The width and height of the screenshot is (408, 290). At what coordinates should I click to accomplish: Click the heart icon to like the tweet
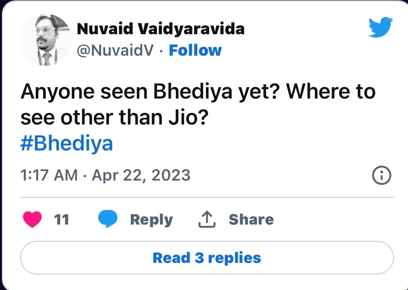tap(33, 219)
